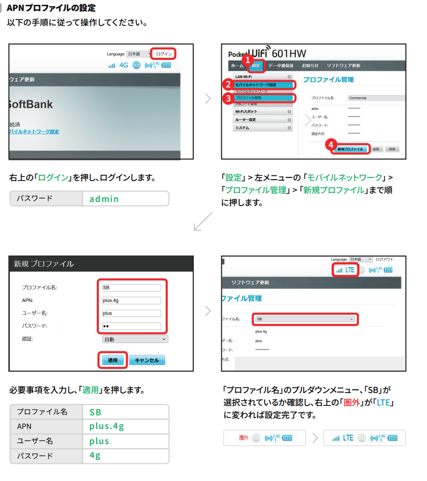Click the LTE signal icon in the bottom status example
The height and width of the screenshot is (481, 427).
point(343,438)
